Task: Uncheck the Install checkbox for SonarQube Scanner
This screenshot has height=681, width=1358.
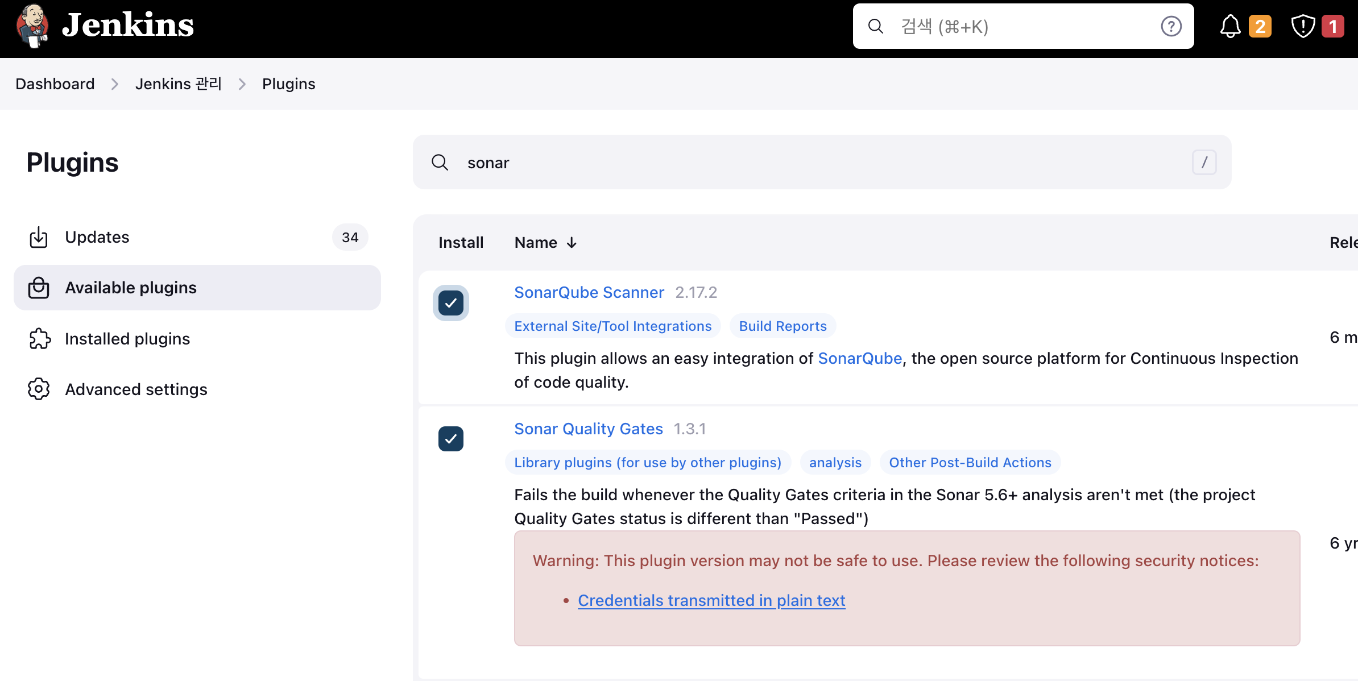Action: [450, 303]
